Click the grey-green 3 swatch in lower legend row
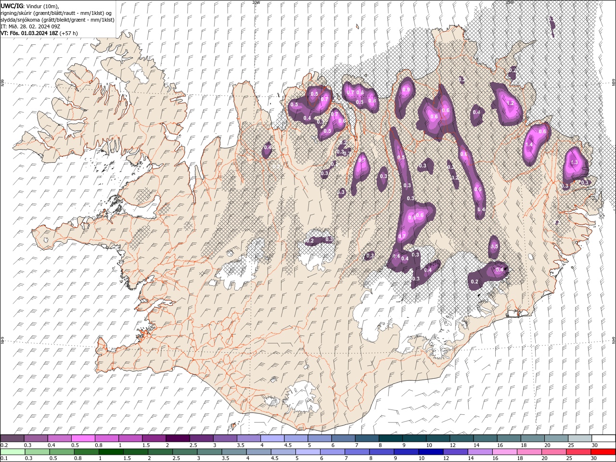Image resolution: width=616 pixels, height=462 pixels. [x=209, y=452]
